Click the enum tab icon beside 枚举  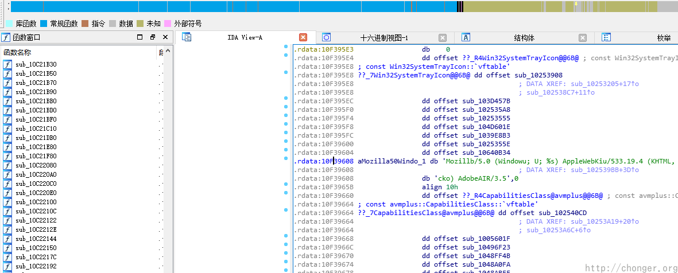coord(606,37)
